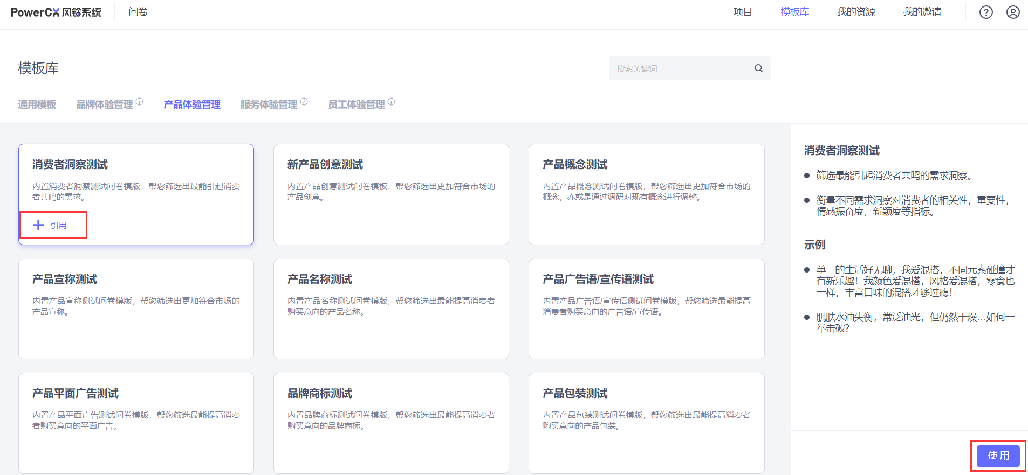The width and height of the screenshot is (1028, 475).
Task: Click the 模板库 navigation item
Action: coord(794,12)
